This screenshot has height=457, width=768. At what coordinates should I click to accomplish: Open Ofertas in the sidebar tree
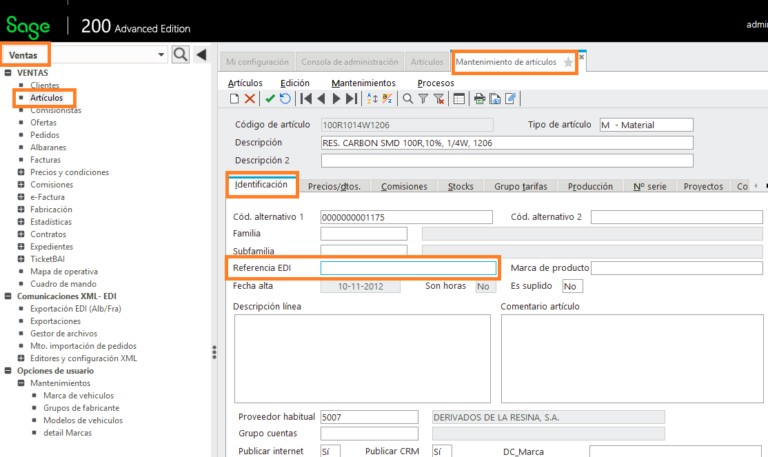coord(43,123)
